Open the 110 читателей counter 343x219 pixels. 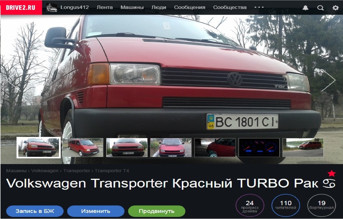coord(285,205)
